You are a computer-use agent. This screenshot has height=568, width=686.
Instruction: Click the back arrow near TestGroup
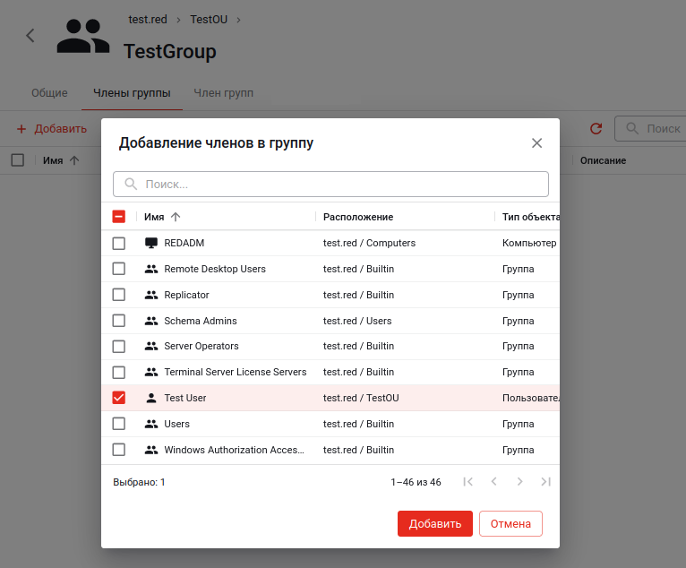click(30, 36)
